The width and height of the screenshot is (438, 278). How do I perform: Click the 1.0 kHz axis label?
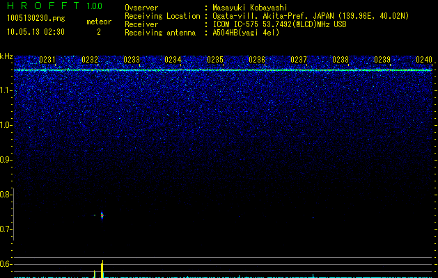[x=6, y=125]
